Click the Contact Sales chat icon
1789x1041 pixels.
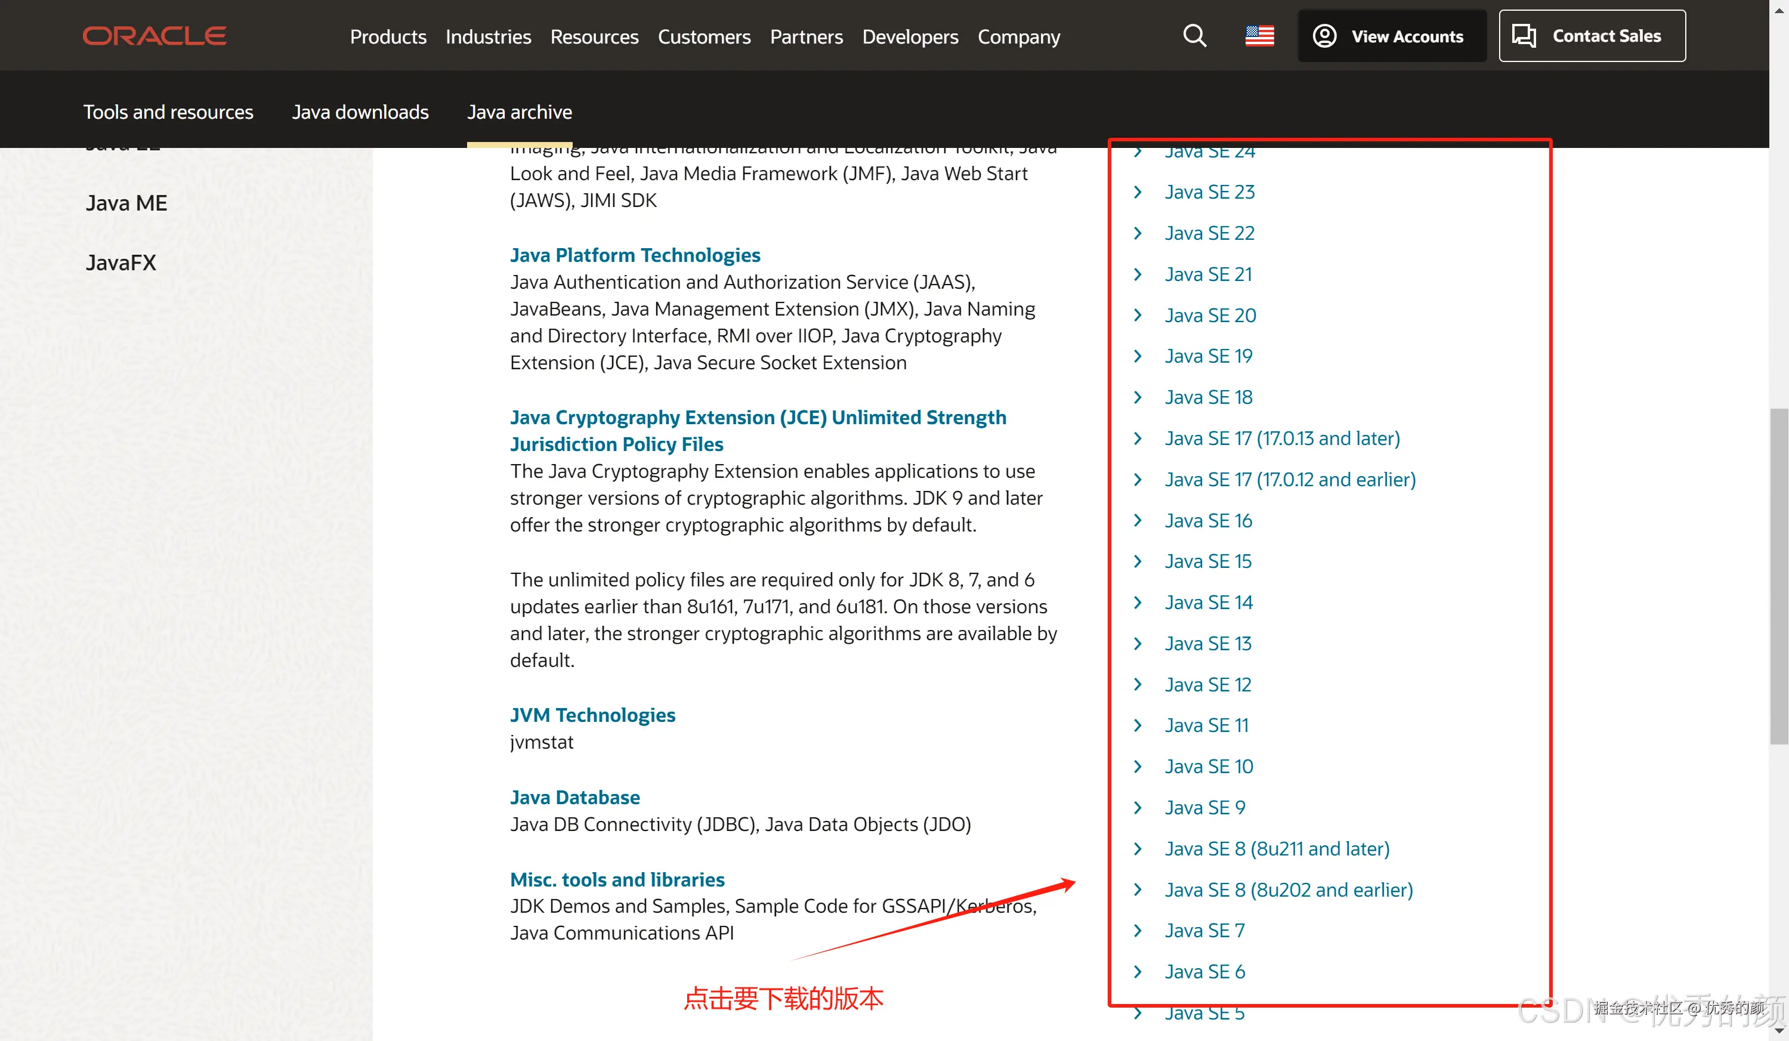[1524, 36]
